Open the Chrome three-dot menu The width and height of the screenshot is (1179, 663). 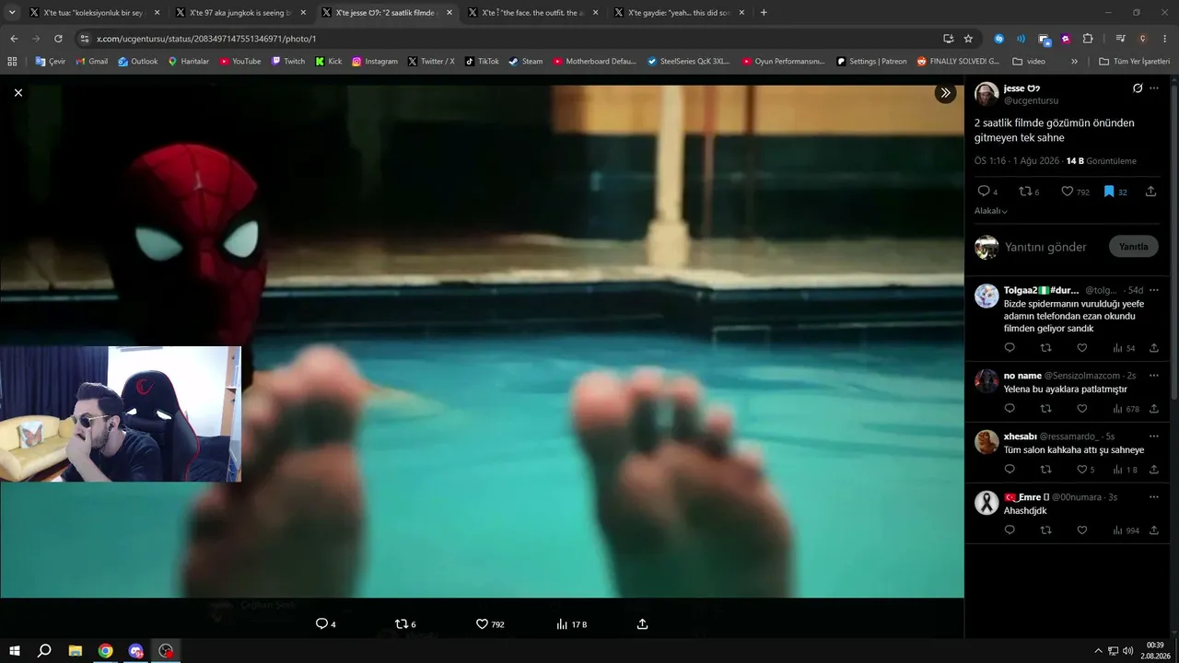(1165, 39)
